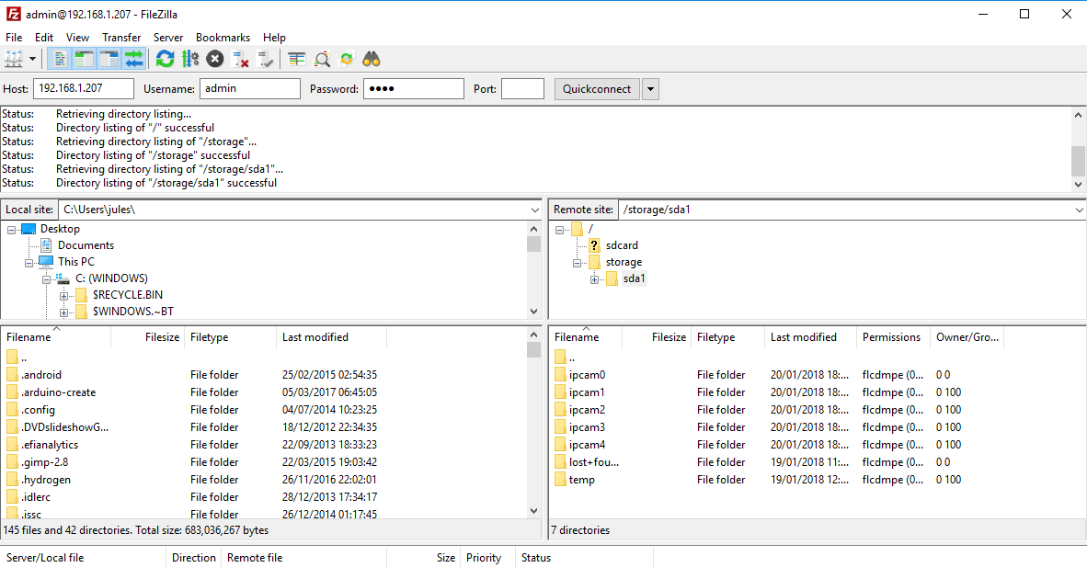Image resolution: width=1087 pixels, height=579 pixels.
Task: Open the directory listing filters dialog
Action: tap(296, 59)
